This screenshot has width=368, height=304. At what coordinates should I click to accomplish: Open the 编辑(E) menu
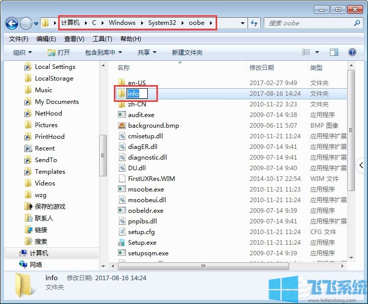46,39
